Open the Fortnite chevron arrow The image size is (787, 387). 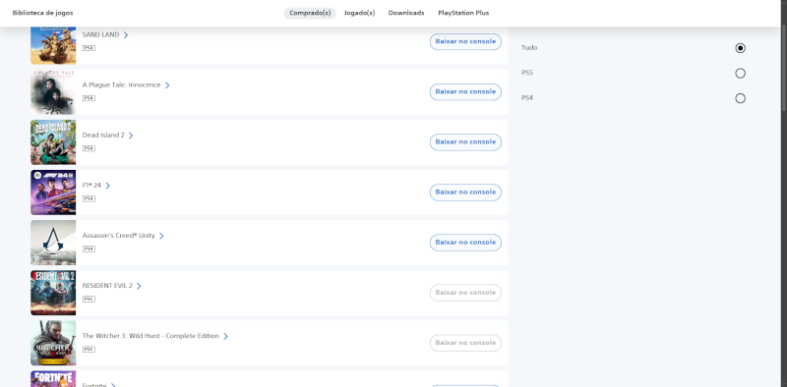pyautogui.click(x=113, y=385)
